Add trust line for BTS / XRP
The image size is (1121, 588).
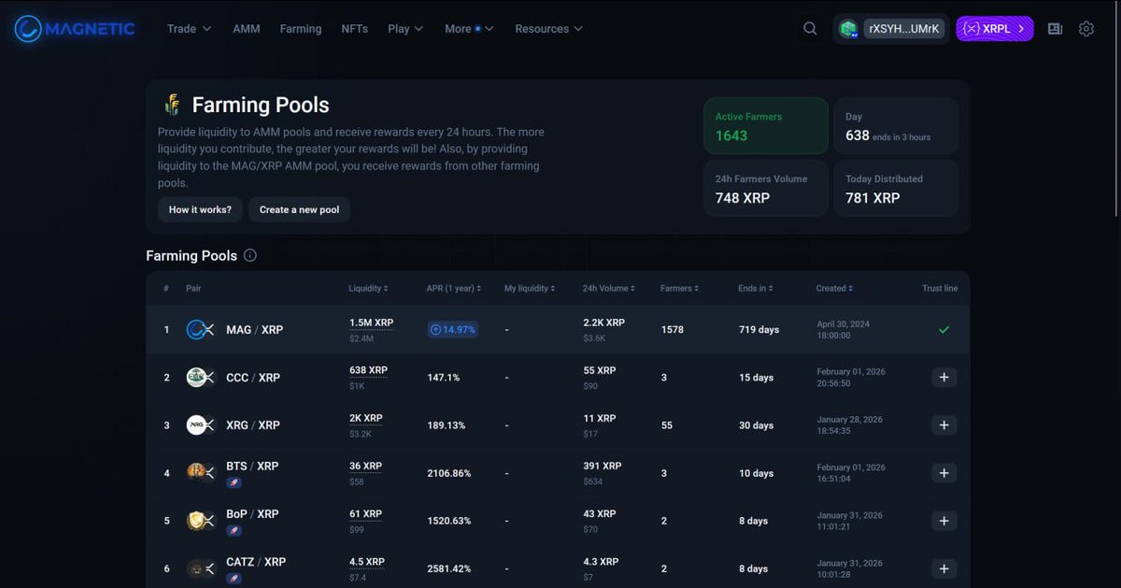[x=944, y=473]
